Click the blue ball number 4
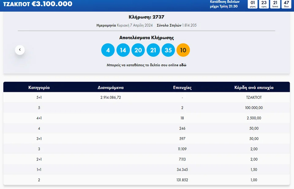294x189 pixels. (x=108, y=50)
